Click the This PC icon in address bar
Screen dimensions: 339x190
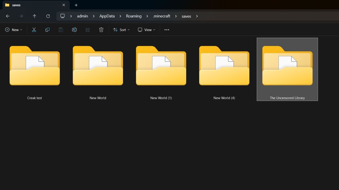tap(62, 16)
